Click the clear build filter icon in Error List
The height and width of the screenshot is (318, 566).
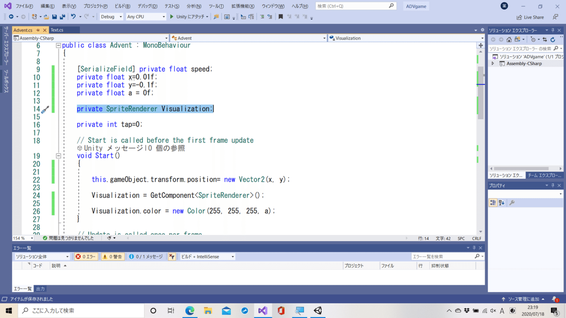pos(172,257)
